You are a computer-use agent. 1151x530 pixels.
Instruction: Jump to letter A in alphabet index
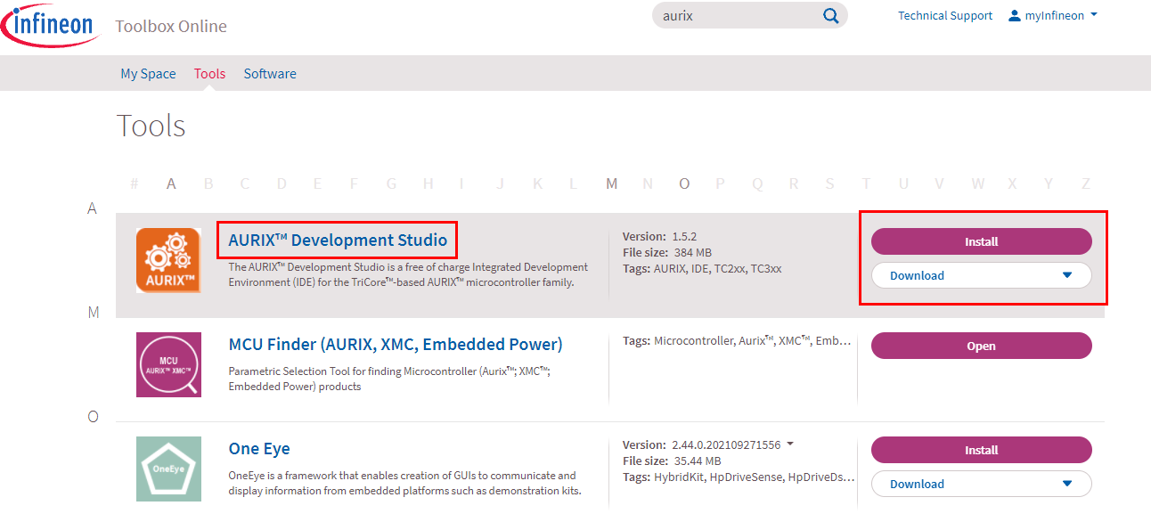click(x=171, y=183)
